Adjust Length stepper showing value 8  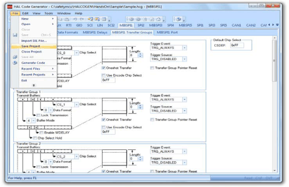pyautogui.click(x=140, y=55)
